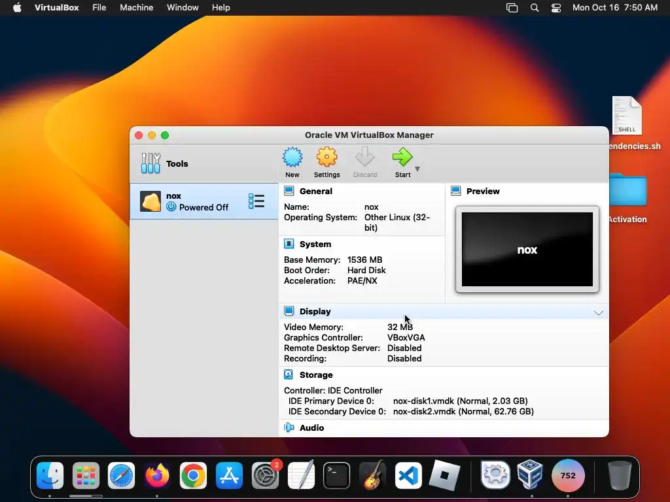The image size is (670, 502).
Task: Launch Safari from the Dock
Action: pyautogui.click(x=121, y=475)
